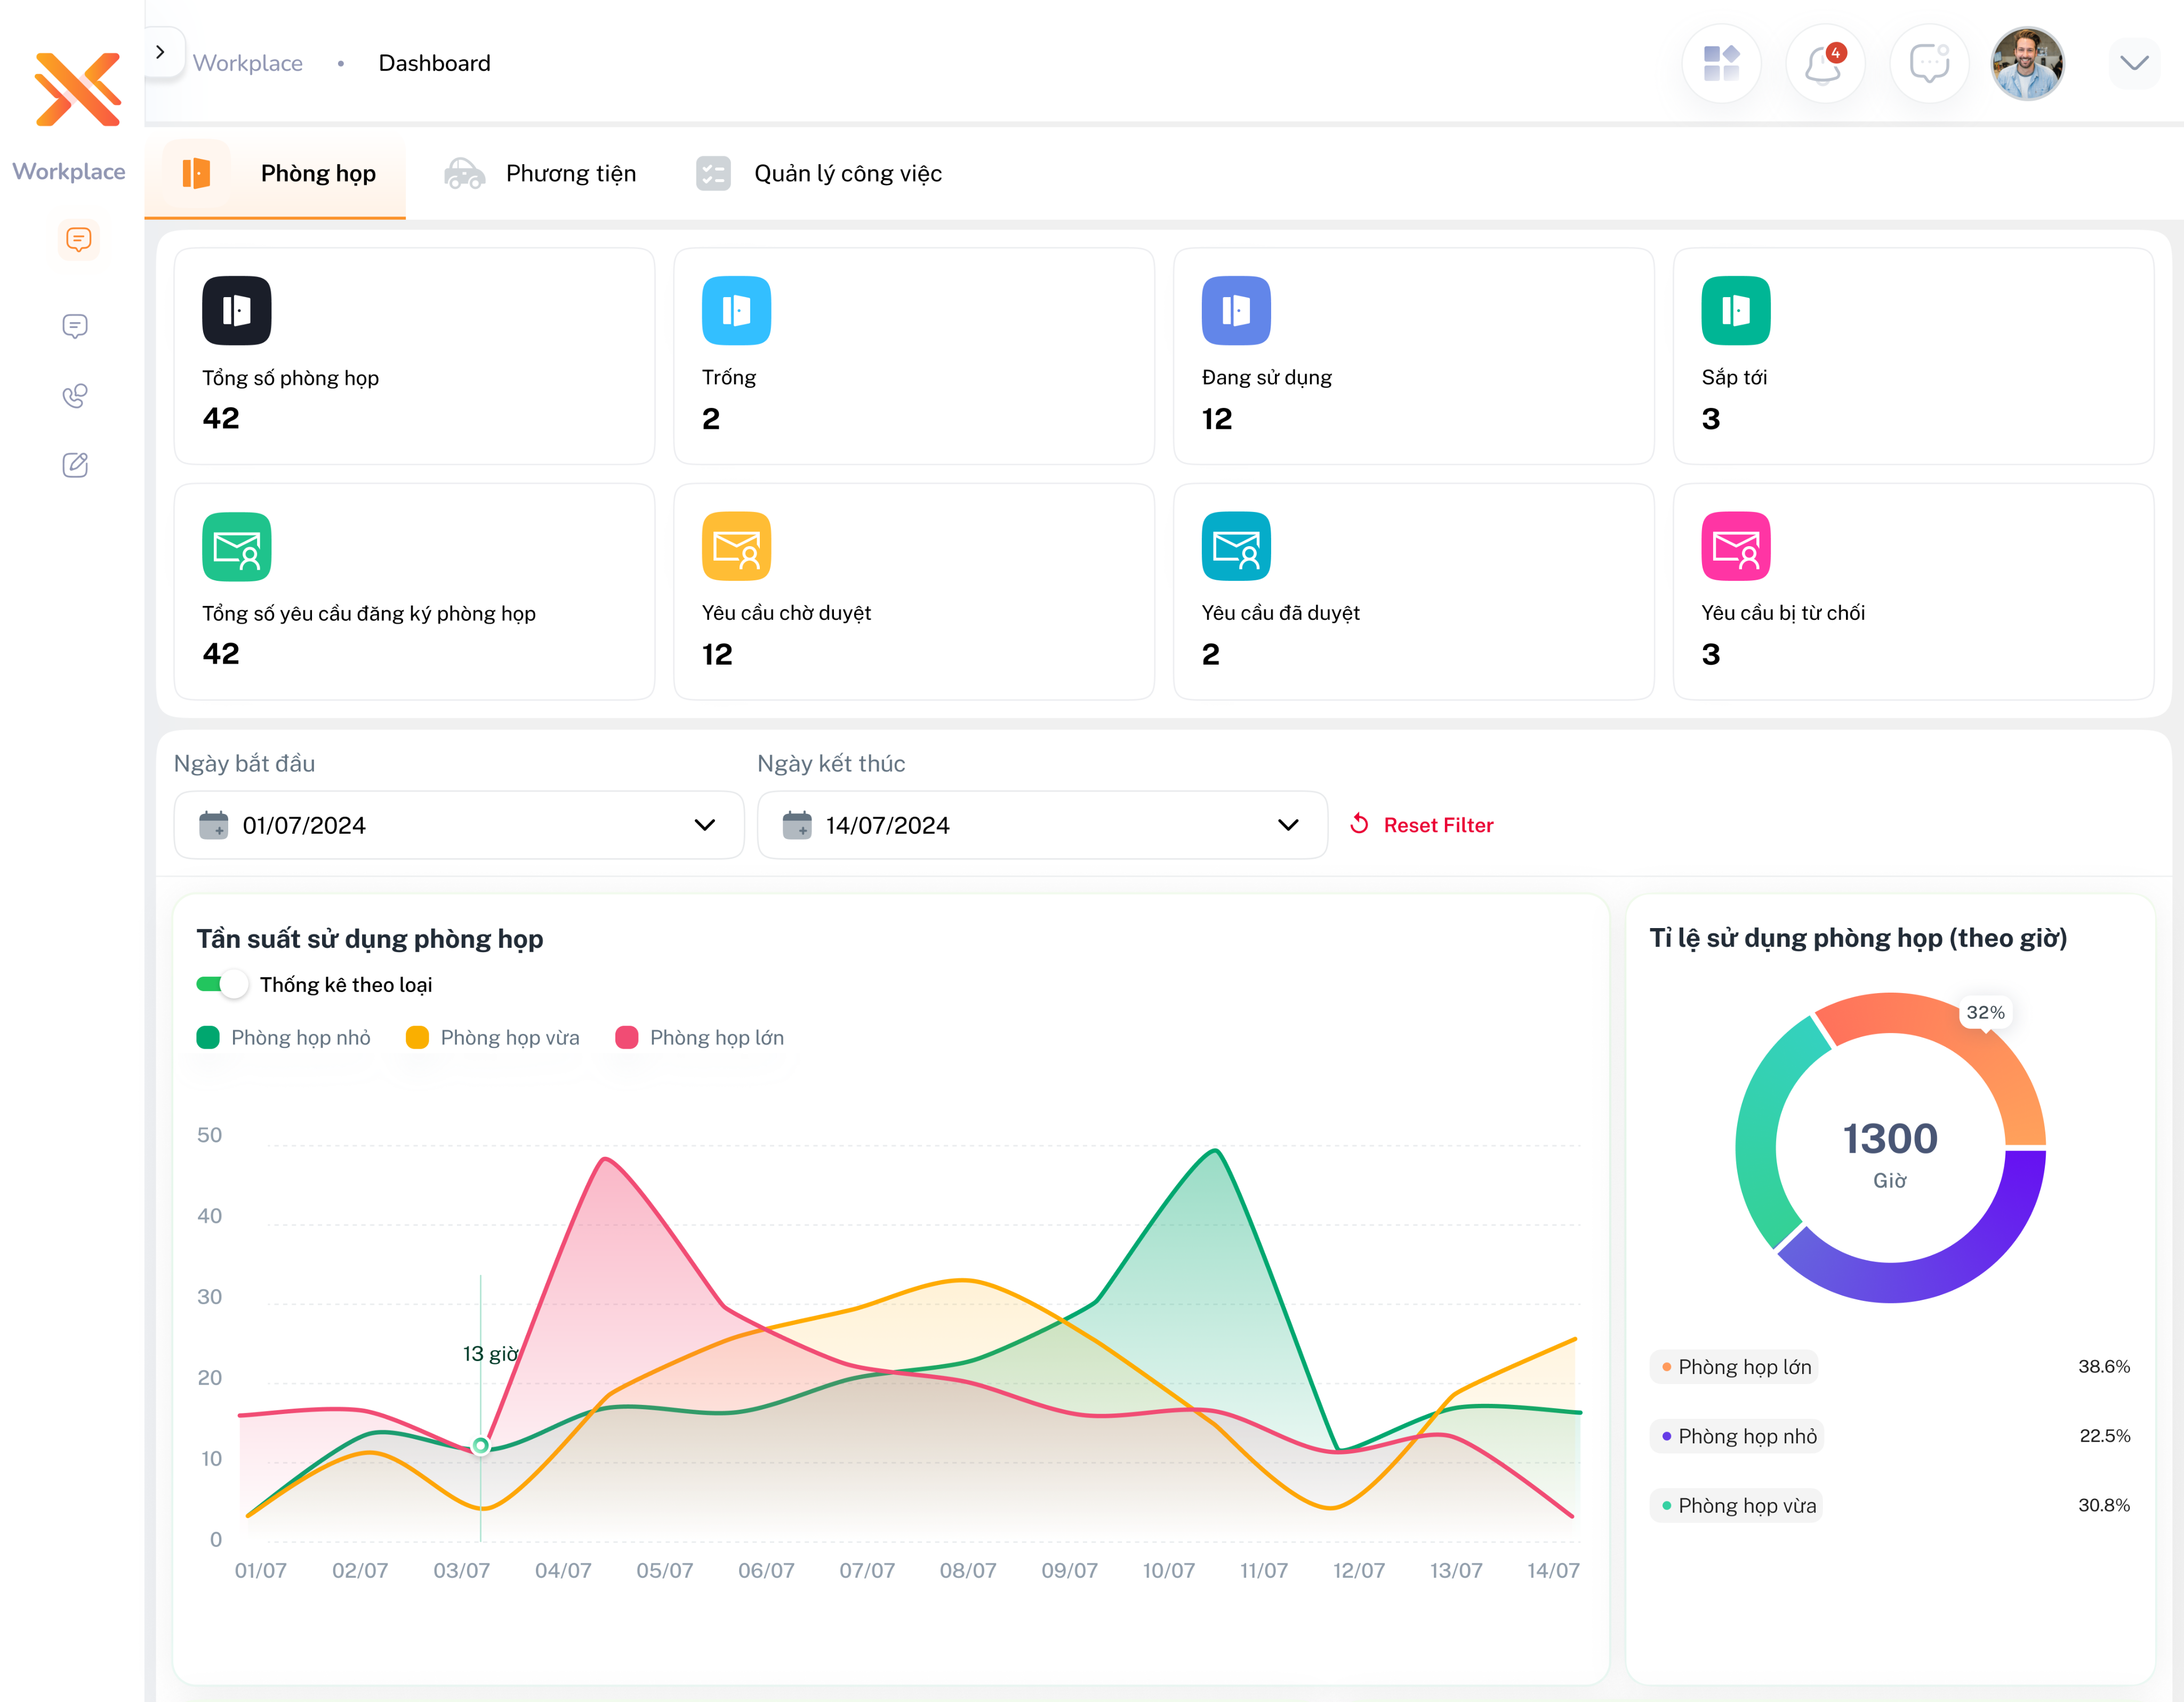Click the Trống blue door icon
The height and width of the screenshot is (1702, 2184).
point(736,310)
